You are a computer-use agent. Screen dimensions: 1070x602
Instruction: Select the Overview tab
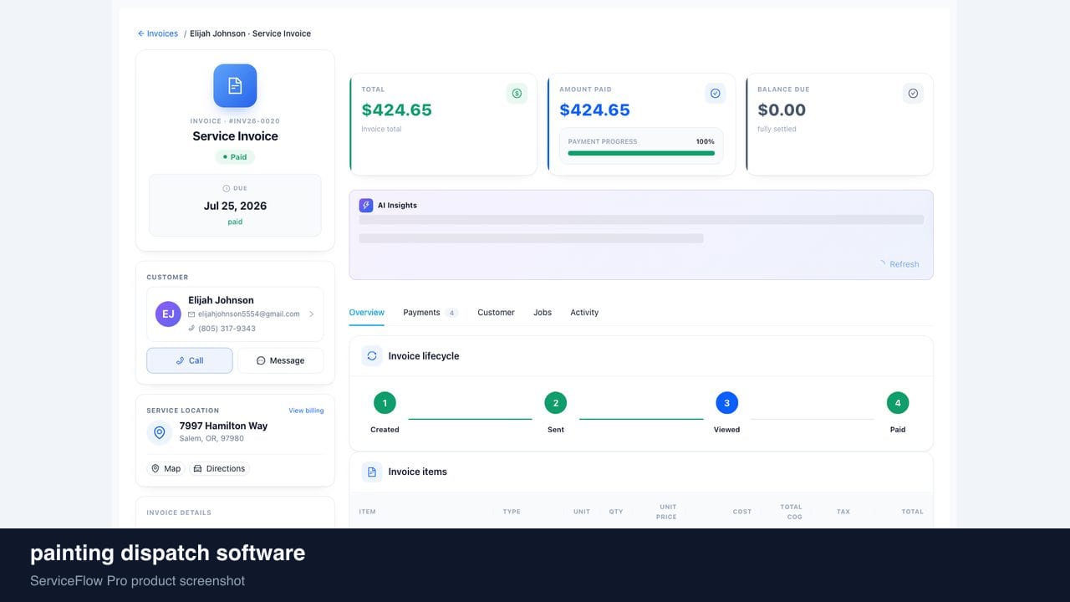[x=366, y=313]
